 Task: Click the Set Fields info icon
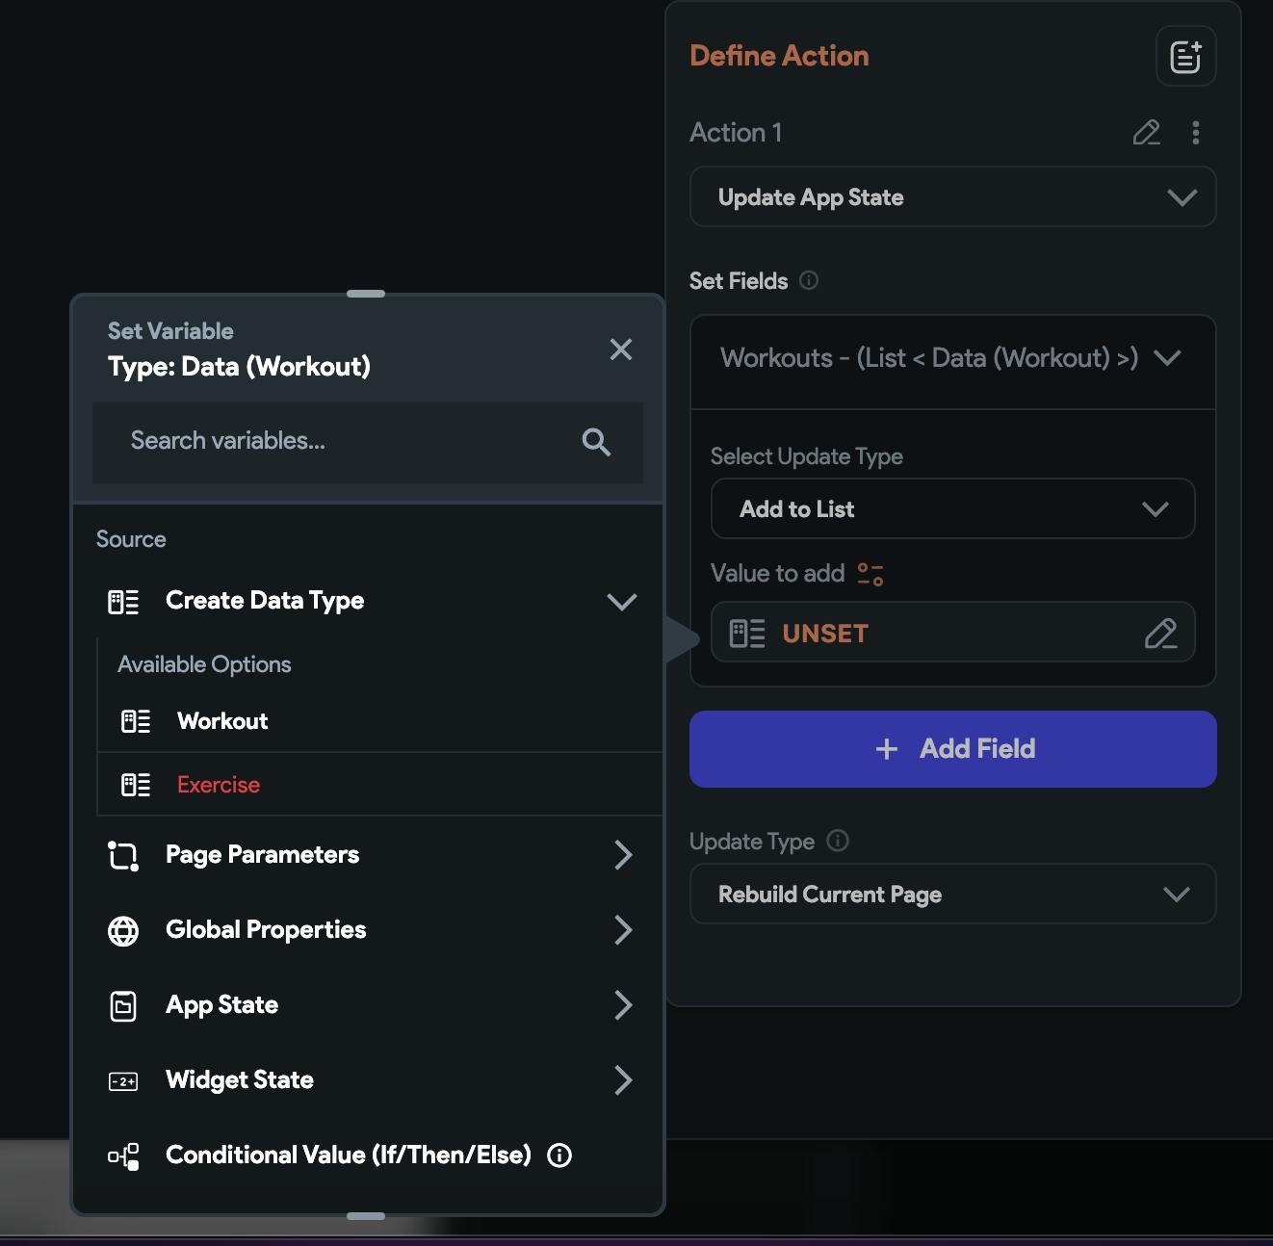click(x=809, y=280)
